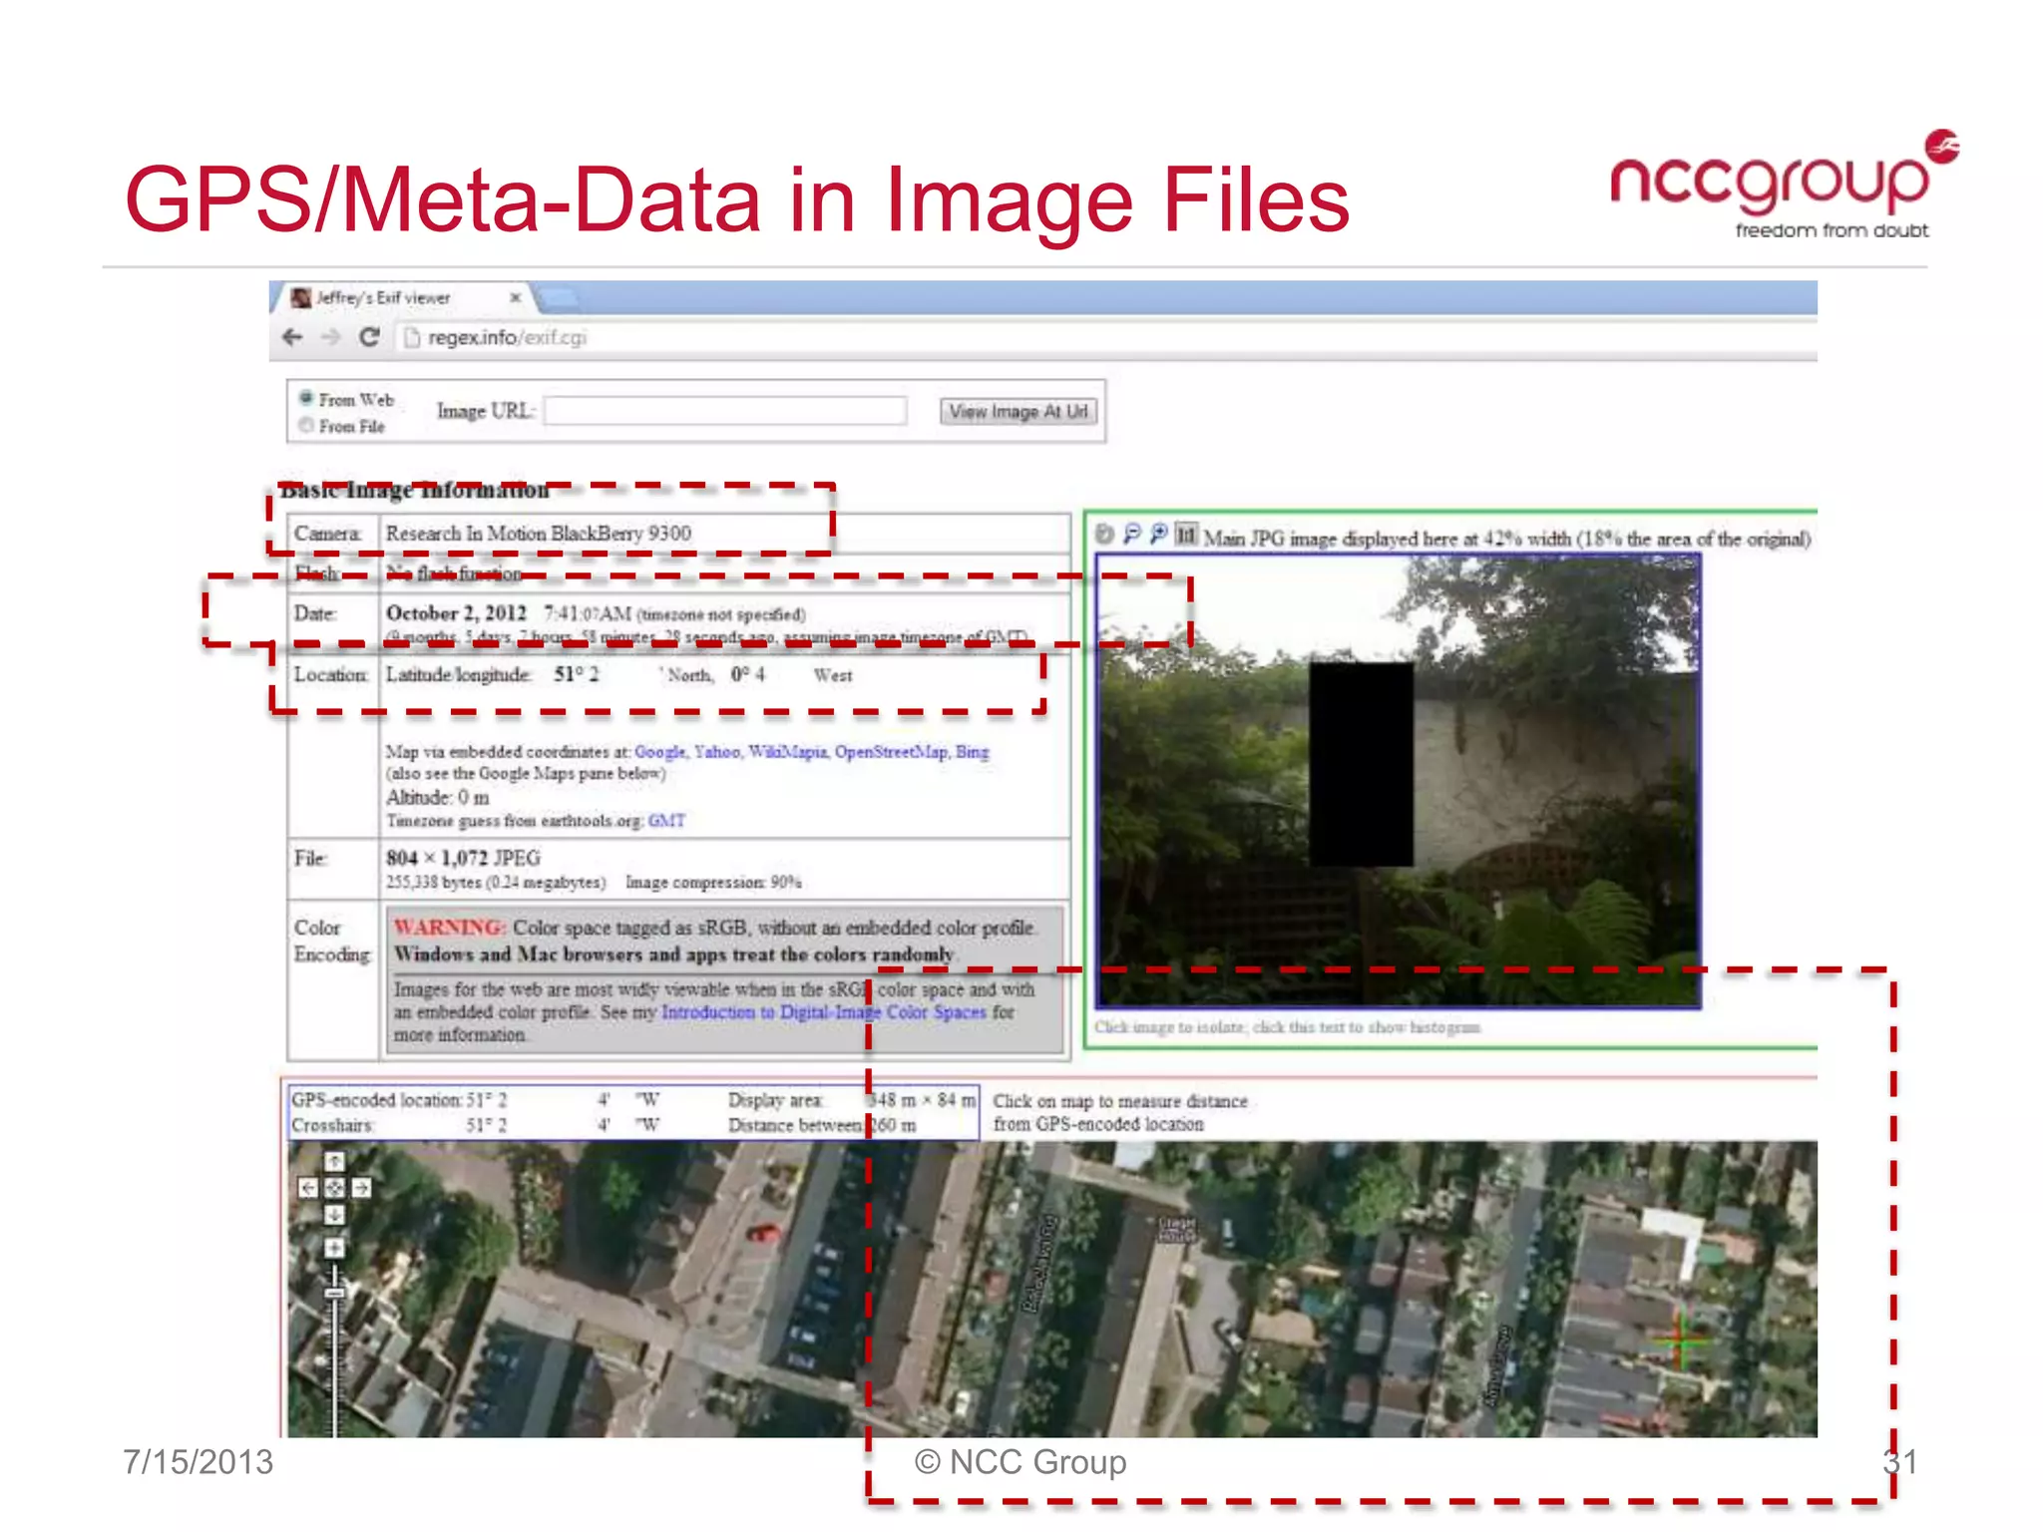Click the 1:1 actual size icon

pyautogui.click(x=1185, y=534)
